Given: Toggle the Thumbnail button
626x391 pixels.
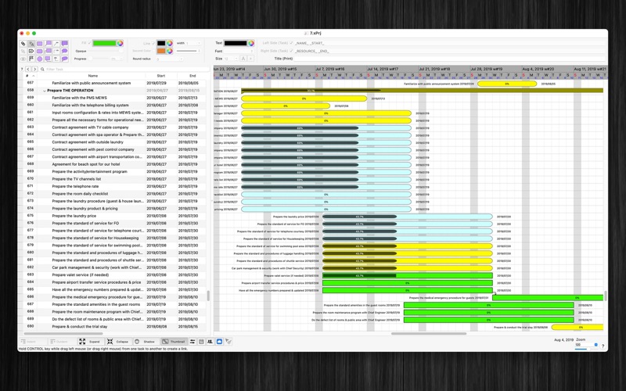Looking at the screenshot, I should [x=173, y=342].
